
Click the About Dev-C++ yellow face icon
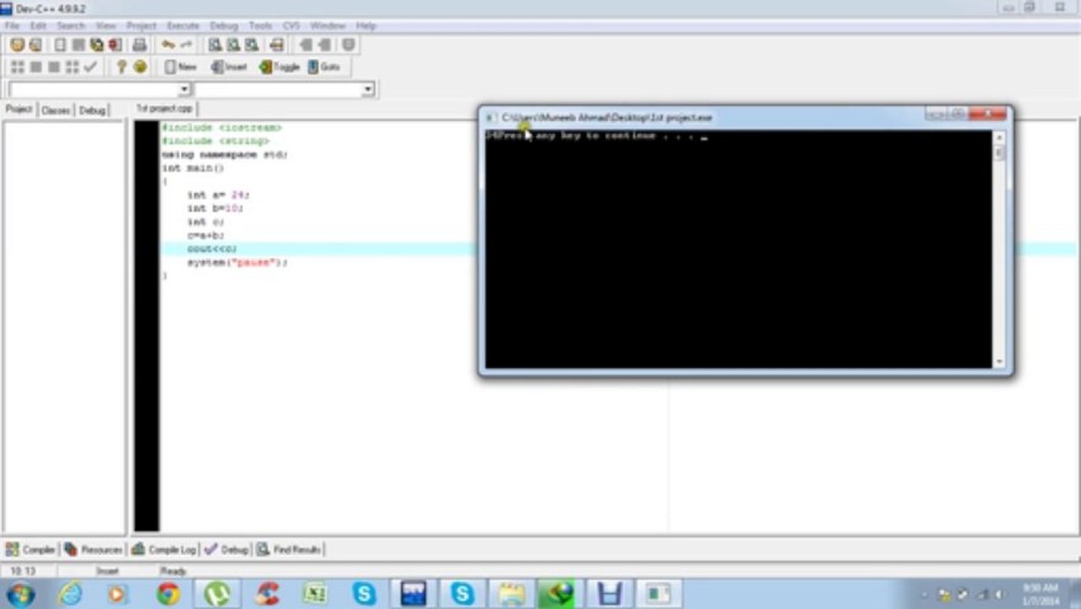pyautogui.click(x=140, y=67)
